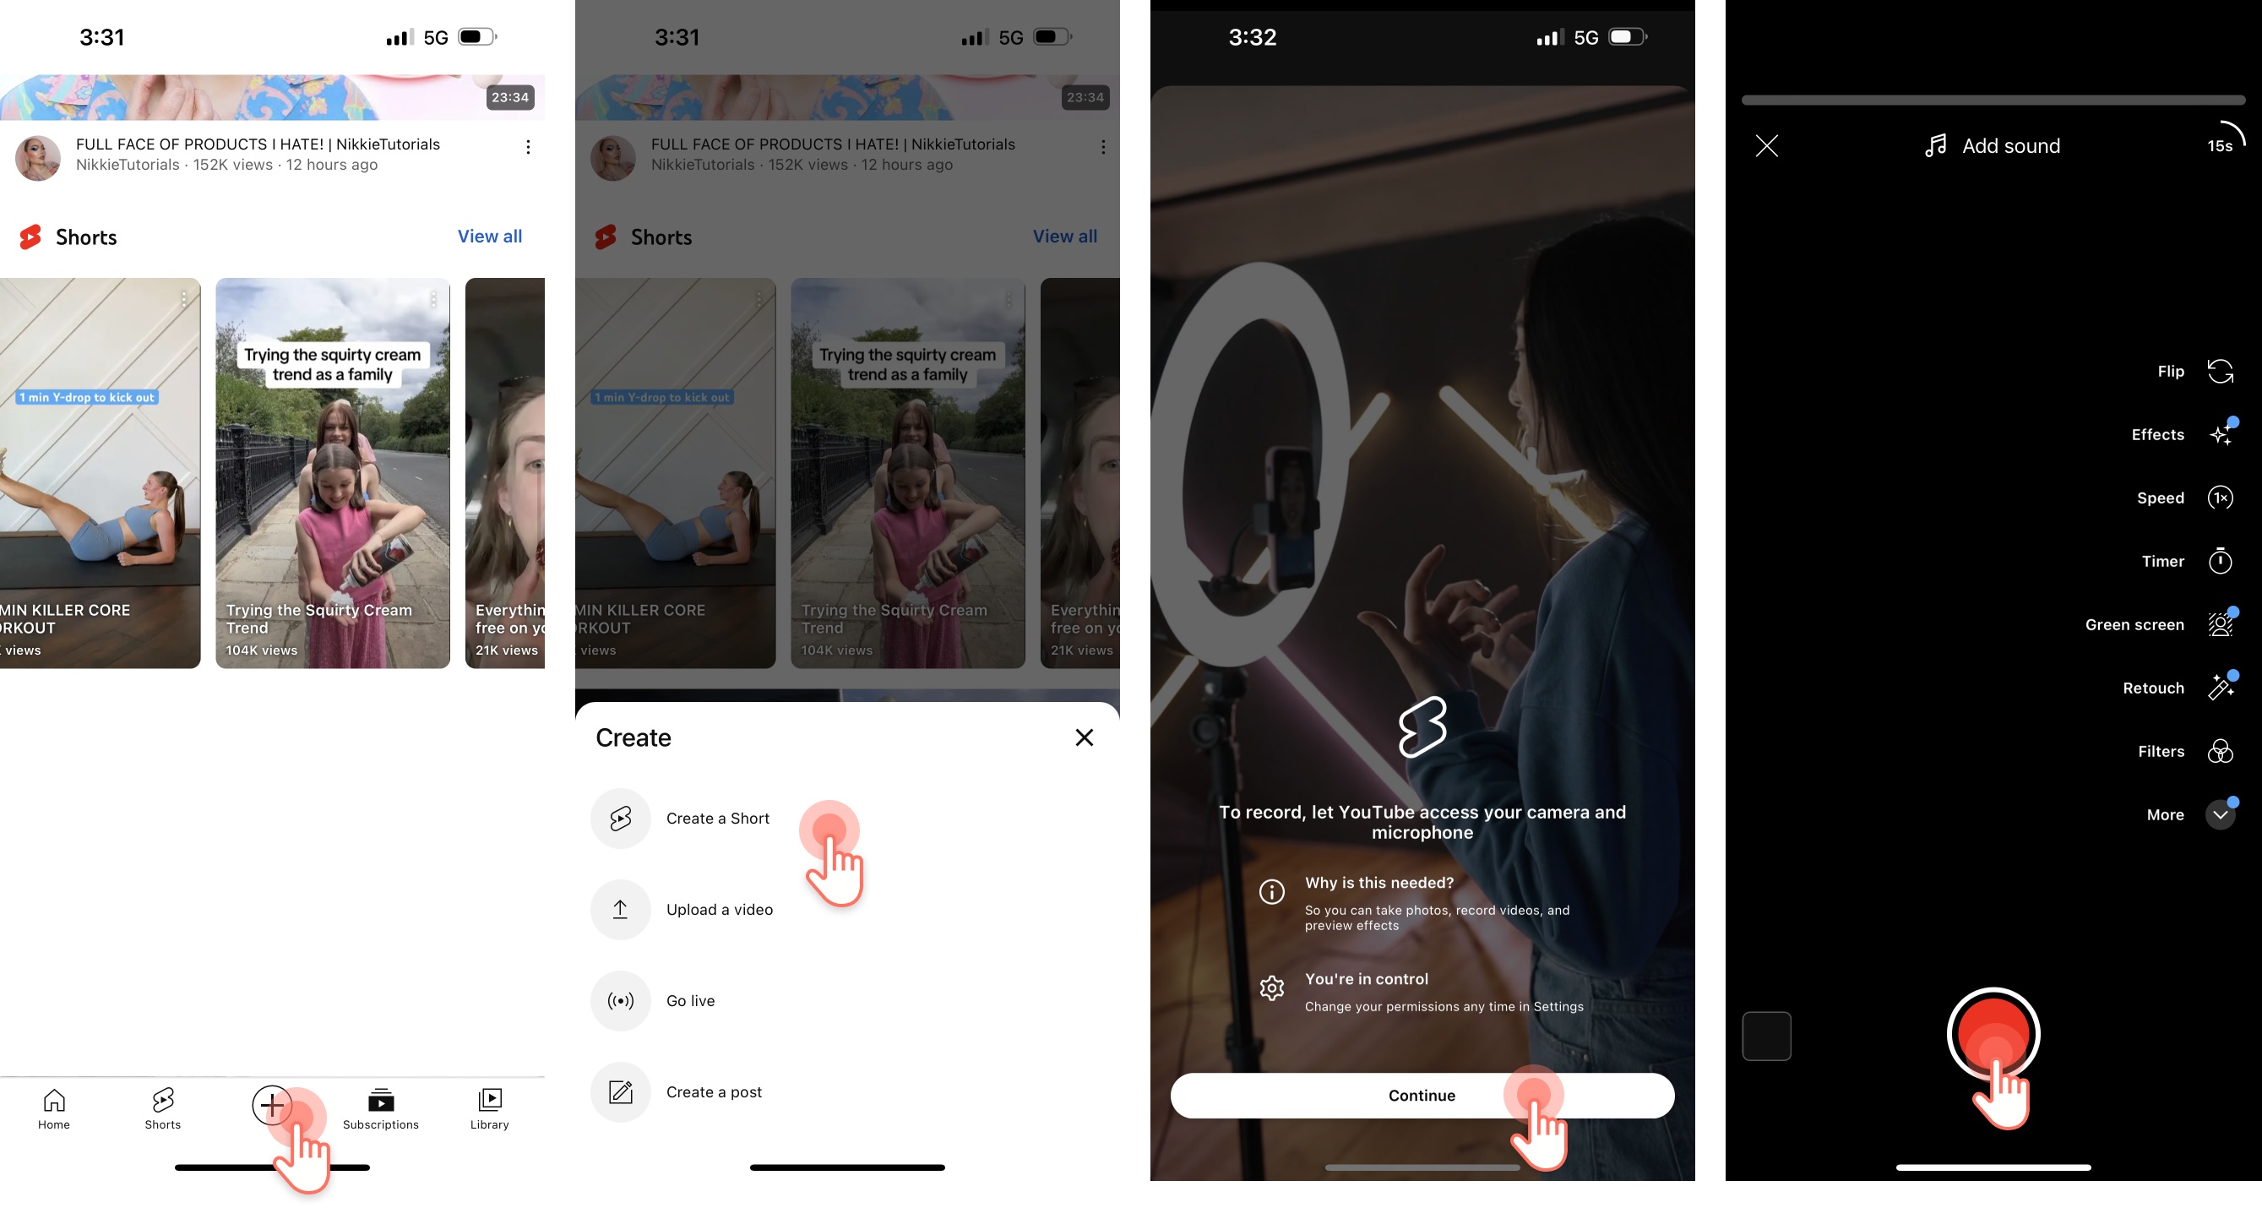The height and width of the screenshot is (1208, 2262).
Task: Select the Flip camera icon
Action: pos(2220,370)
